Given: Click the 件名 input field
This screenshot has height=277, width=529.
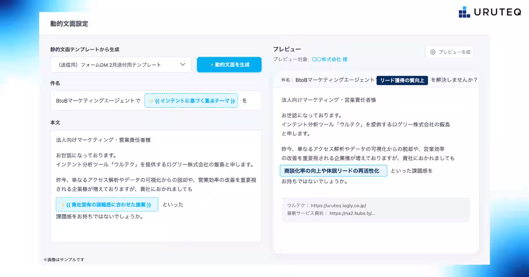Looking at the screenshot, I should [x=156, y=101].
